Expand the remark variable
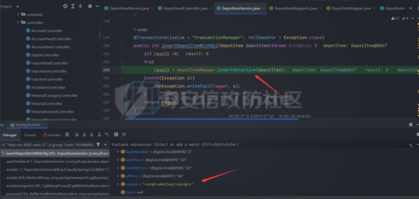Viewport: 419px width, 199px height. 118,184
